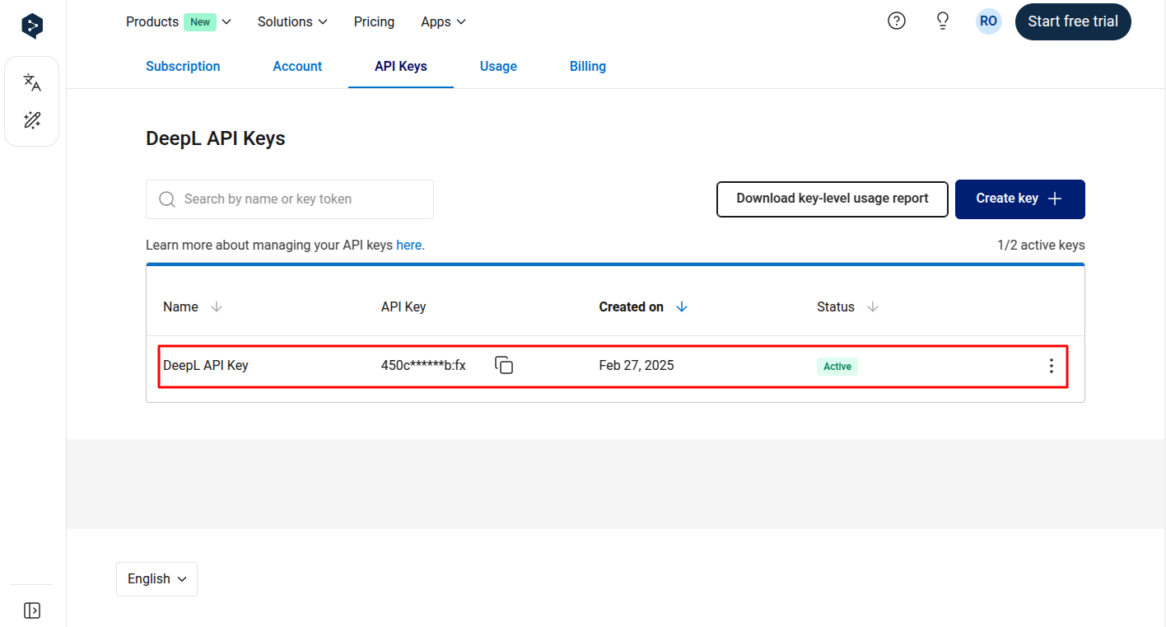The height and width of the screenshot is (627, 1166).
Task: Click Download key-level usage report
Action: [833, 199]
